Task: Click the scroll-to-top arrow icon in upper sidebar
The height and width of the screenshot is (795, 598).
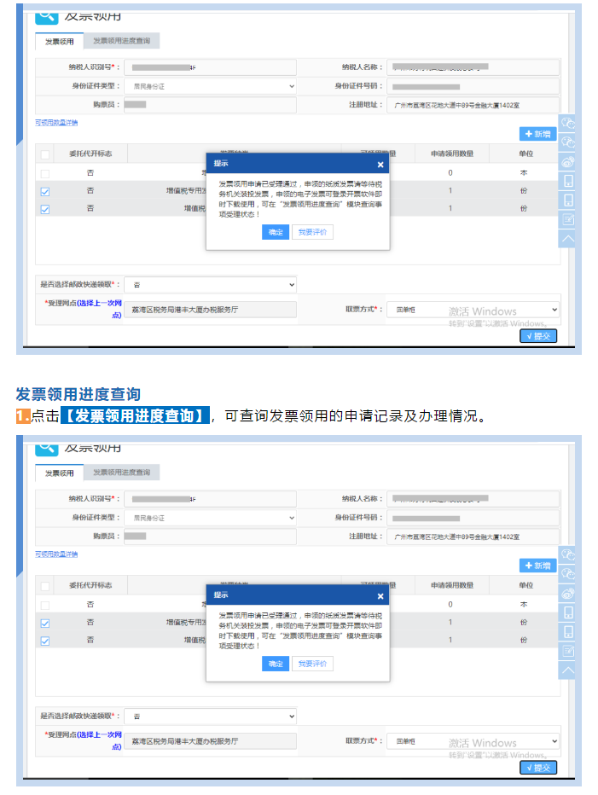Action: 569,239
